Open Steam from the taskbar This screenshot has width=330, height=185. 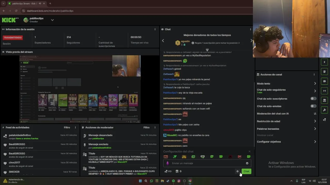[168, 181]
